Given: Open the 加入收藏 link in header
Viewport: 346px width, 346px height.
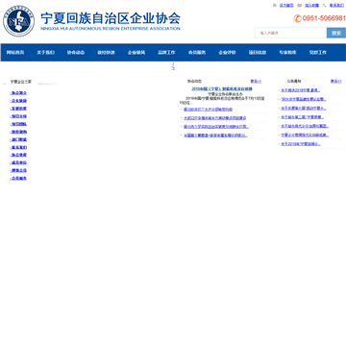Looking at the screenshot, I should point(311,5).
